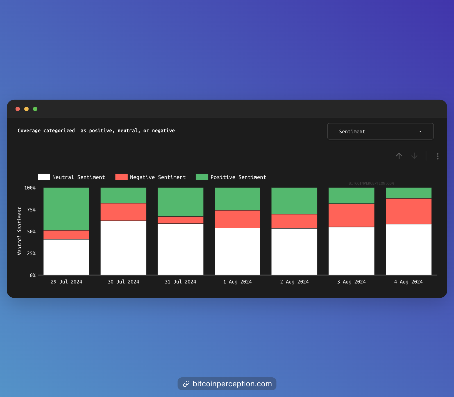
Task: Click the green segment of 29 Jul 2024 bar
Action: click(x=66, y=209)
